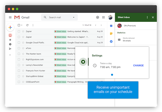Open the Gmail settings gear
The width and height of the screenshot is (162, 112).
tap(98, 17)
